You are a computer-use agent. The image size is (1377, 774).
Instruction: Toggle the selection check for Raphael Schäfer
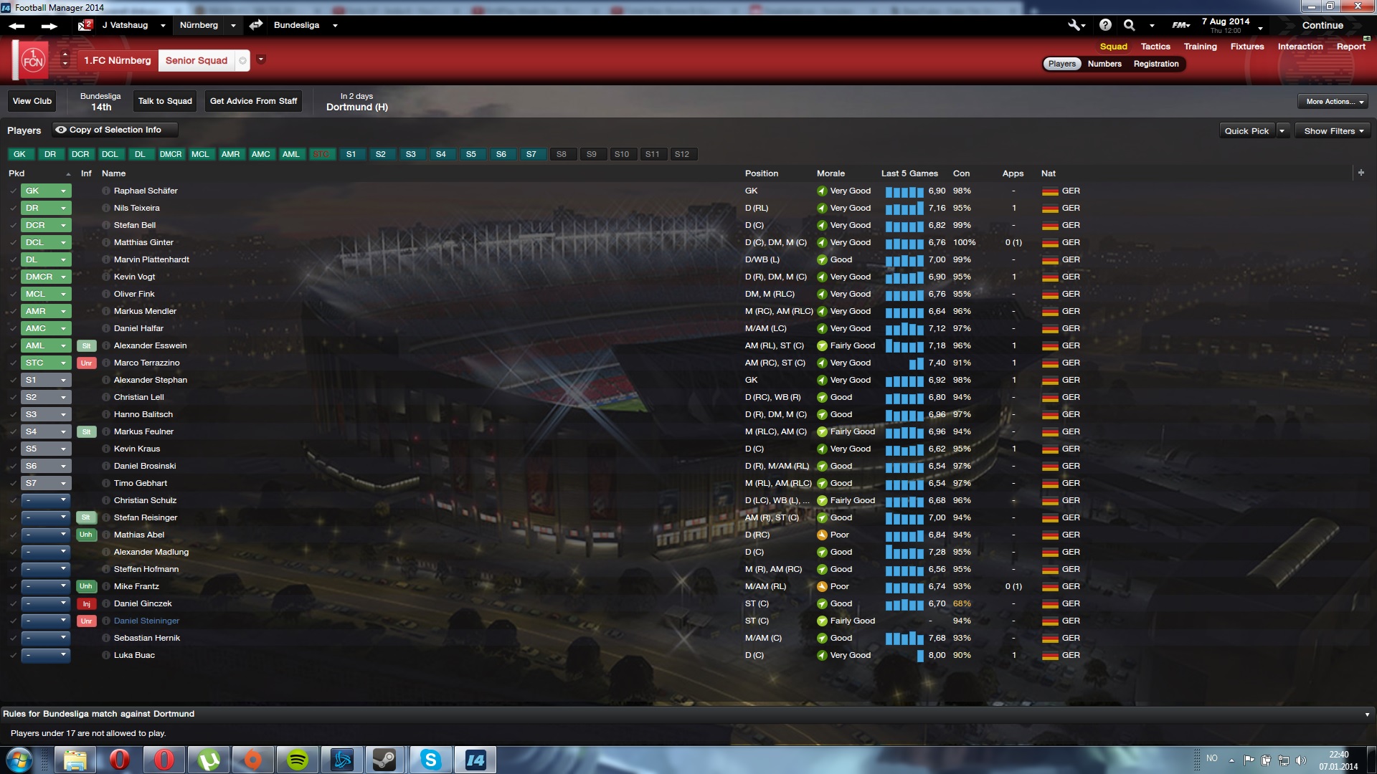[13, 191]
